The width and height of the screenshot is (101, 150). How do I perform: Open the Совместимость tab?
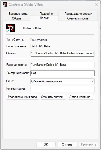pos(78,18)
